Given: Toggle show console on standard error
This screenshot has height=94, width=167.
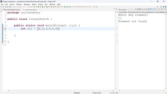Looking at the screenshot, I should coord(151,9).
